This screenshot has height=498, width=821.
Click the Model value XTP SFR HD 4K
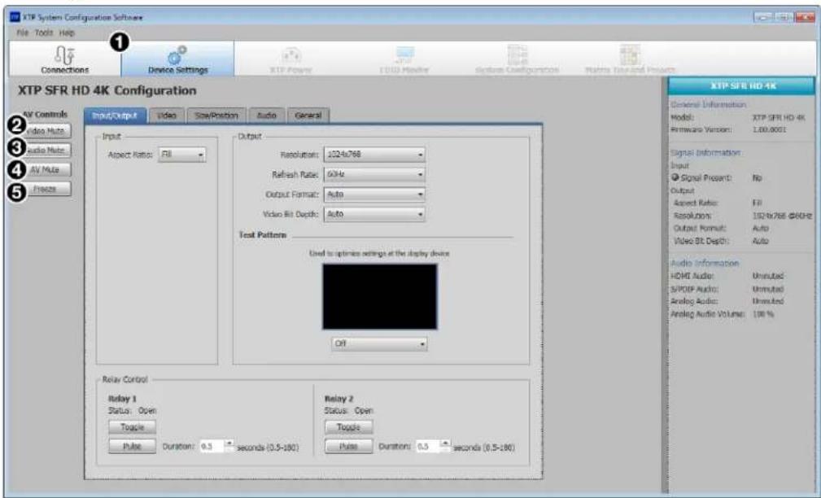tap(779, 117)
